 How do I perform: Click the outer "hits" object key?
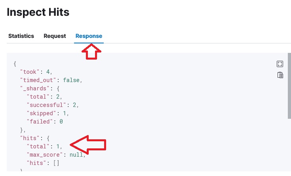point(30,138)
